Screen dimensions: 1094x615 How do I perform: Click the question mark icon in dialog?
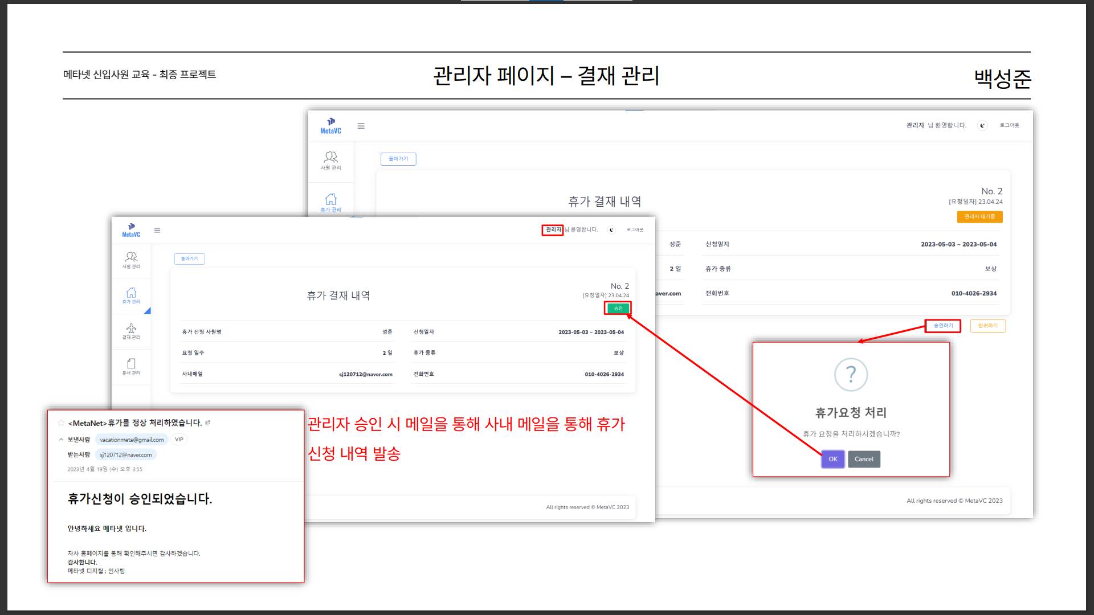(851, 374)
